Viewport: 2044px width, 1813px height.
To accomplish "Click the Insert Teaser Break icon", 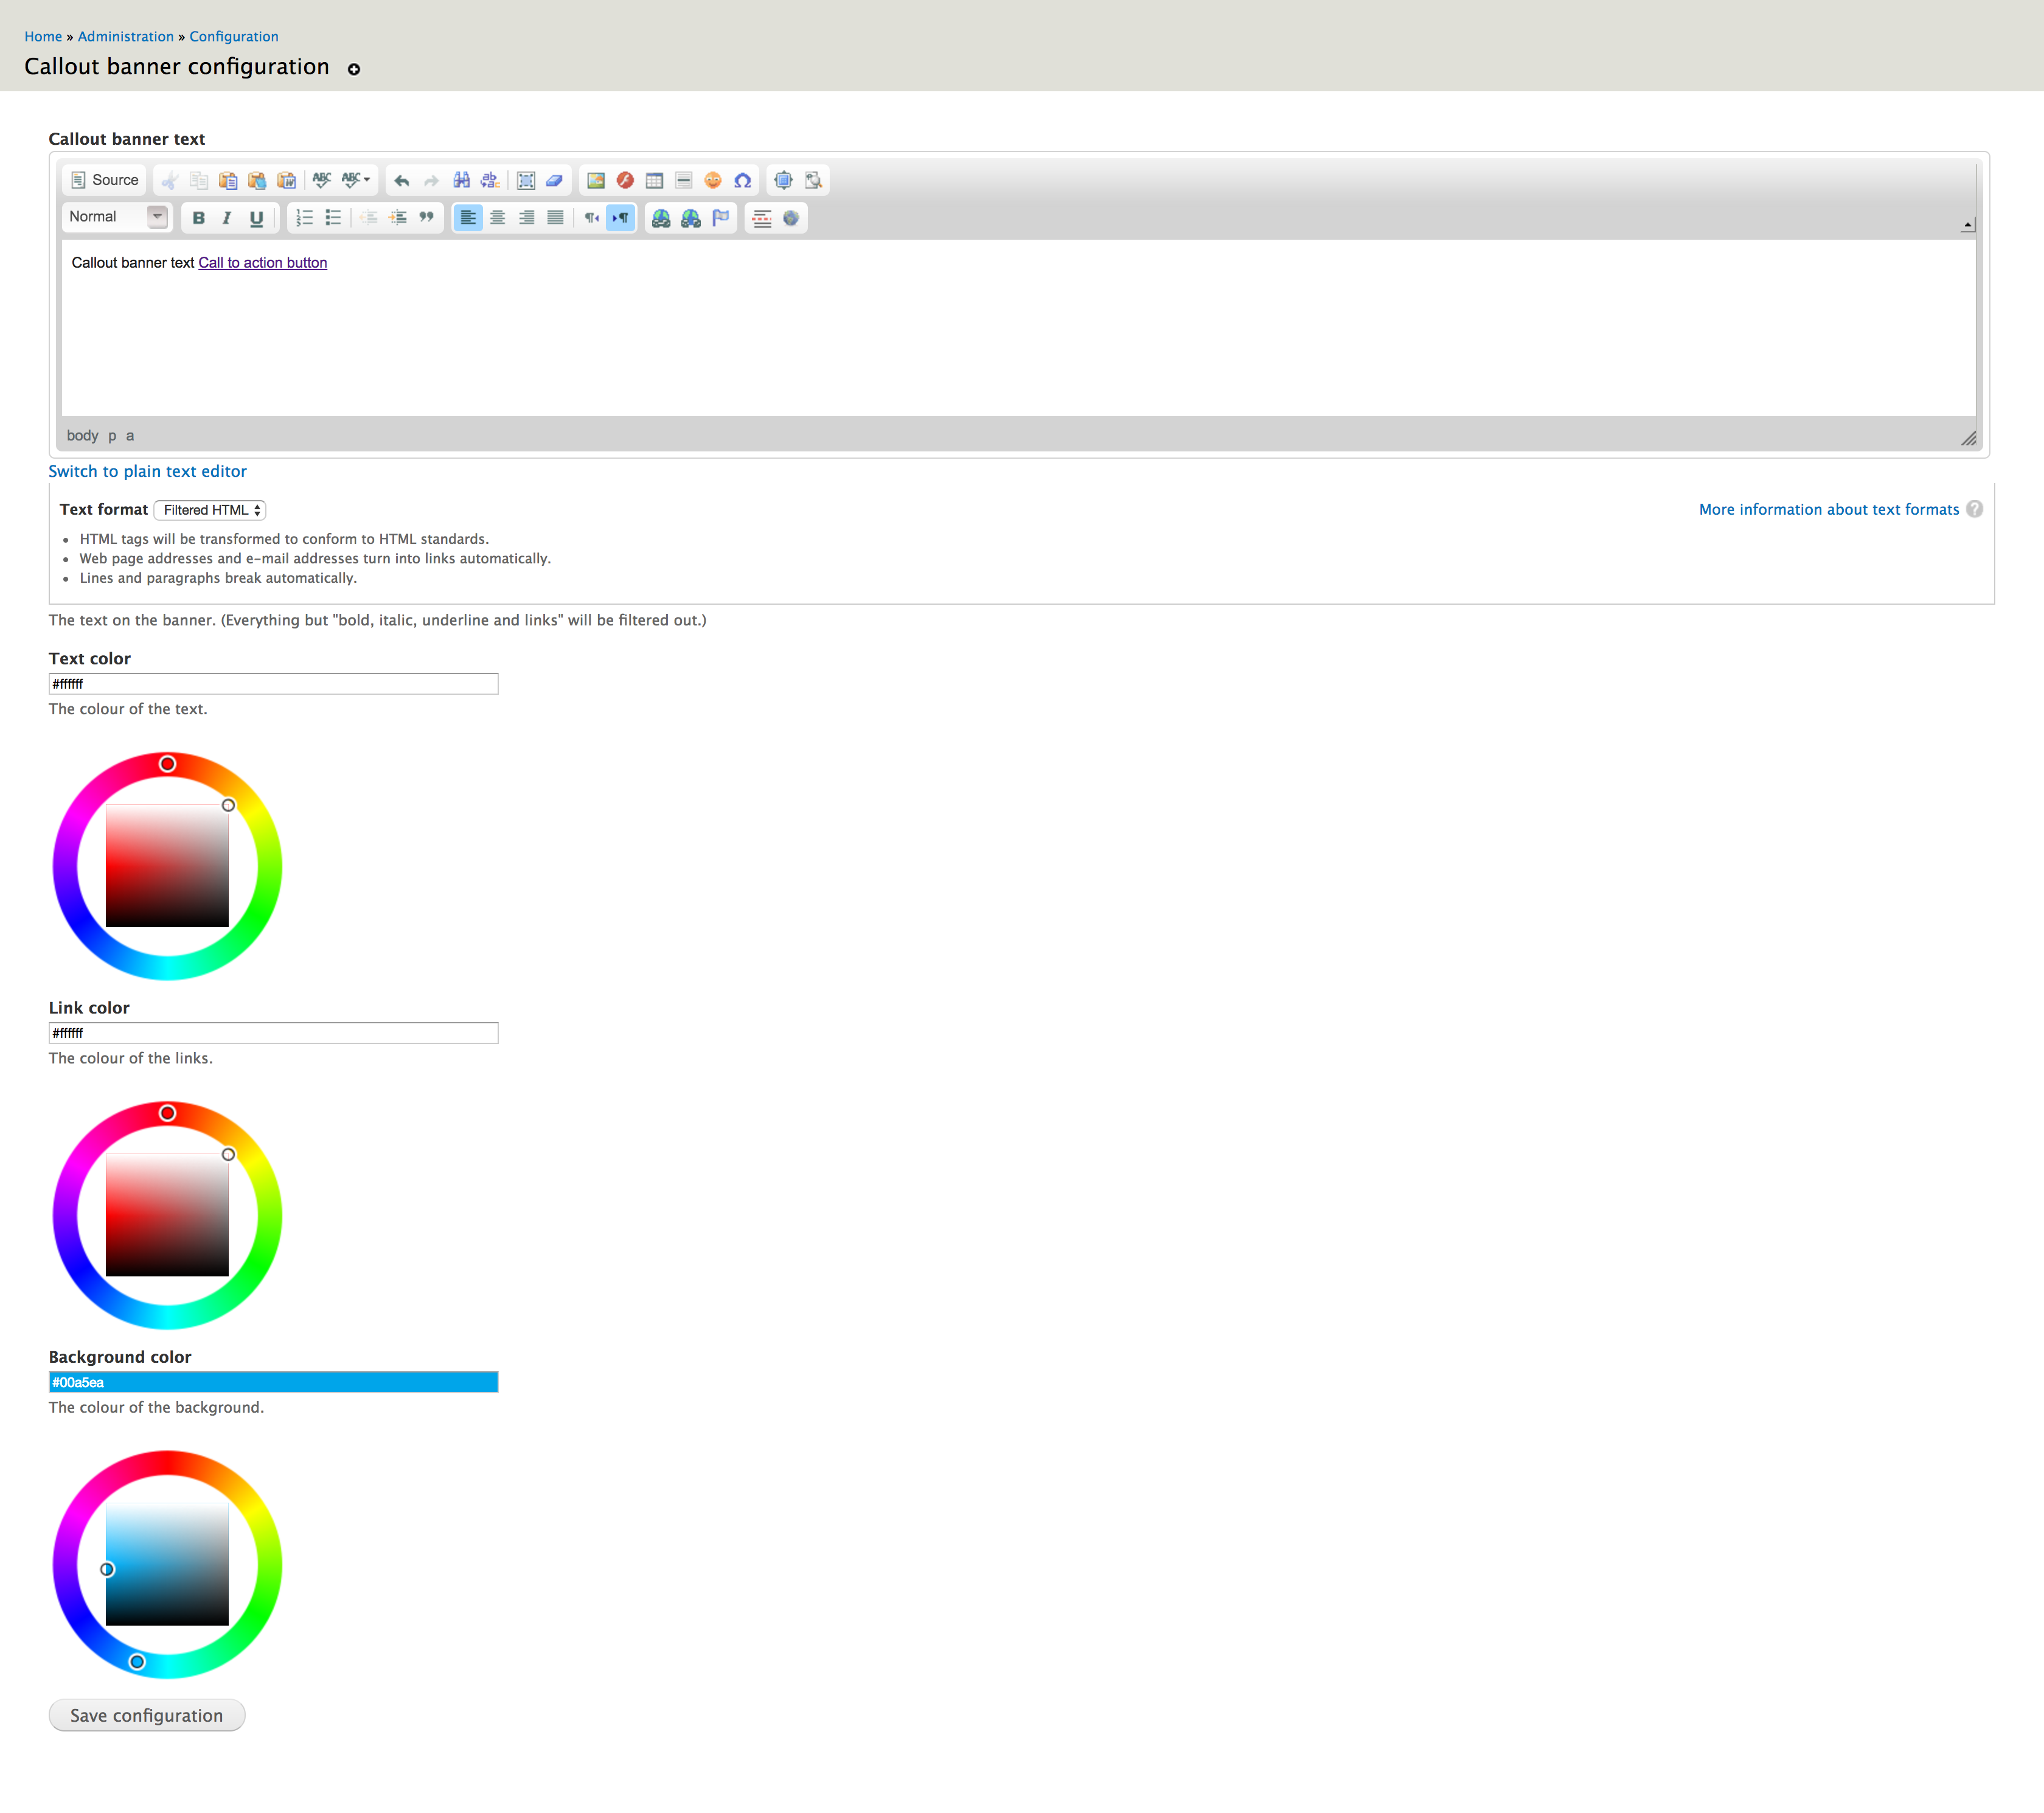I will click(762, 218).
